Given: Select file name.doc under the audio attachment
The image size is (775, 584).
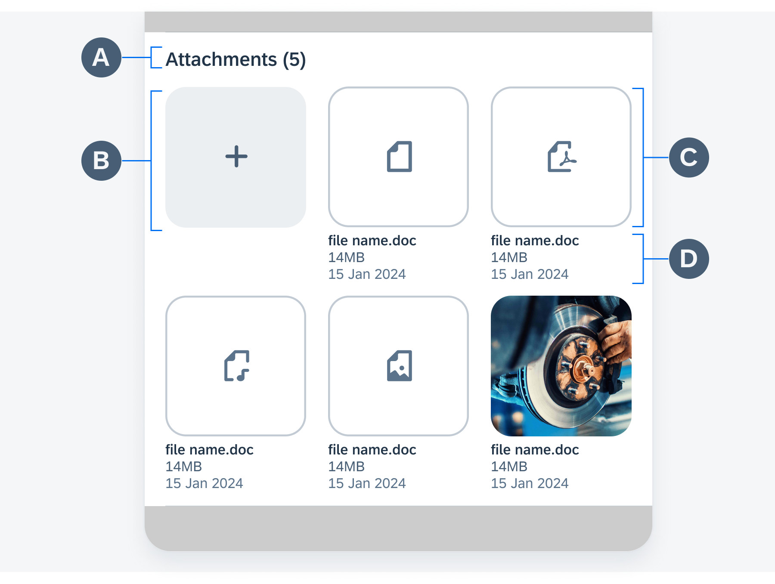Looking at the screenshot, I should (x=209, y=450).
